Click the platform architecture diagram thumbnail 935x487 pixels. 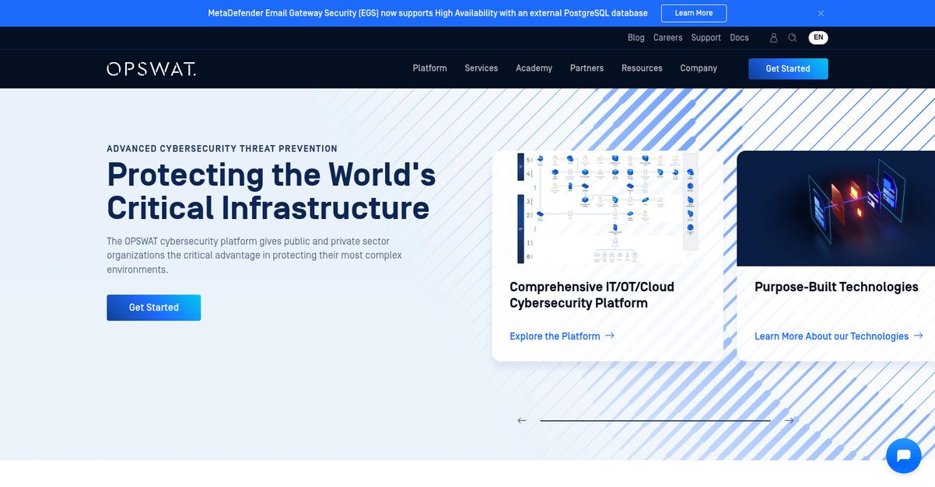tap(608, 208)
